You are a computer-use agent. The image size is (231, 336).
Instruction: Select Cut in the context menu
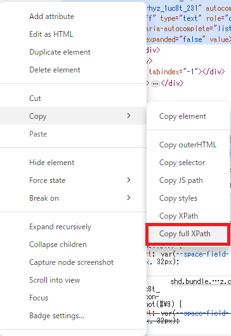pos(35,98)
